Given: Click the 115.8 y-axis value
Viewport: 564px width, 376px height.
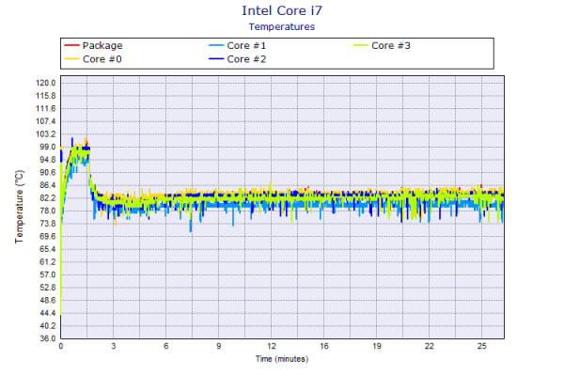Looking at the screenshot, I should (46, 96).
